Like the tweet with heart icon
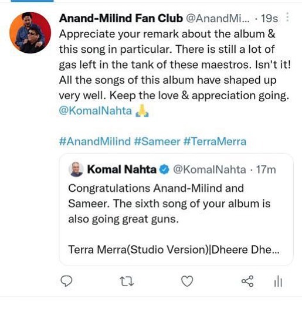 point(187,281)
